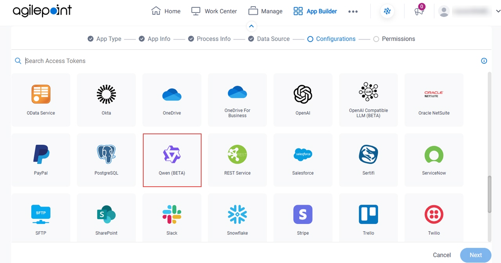Open the info help icon
Image resolution: width=501 pixels, height=263 pixels.
(x=484, y=61)
